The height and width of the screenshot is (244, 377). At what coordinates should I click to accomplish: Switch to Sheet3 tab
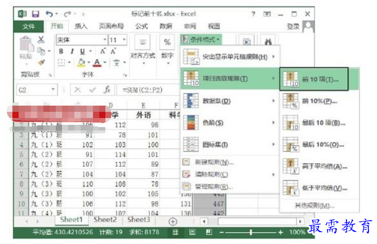pos(139,220)
